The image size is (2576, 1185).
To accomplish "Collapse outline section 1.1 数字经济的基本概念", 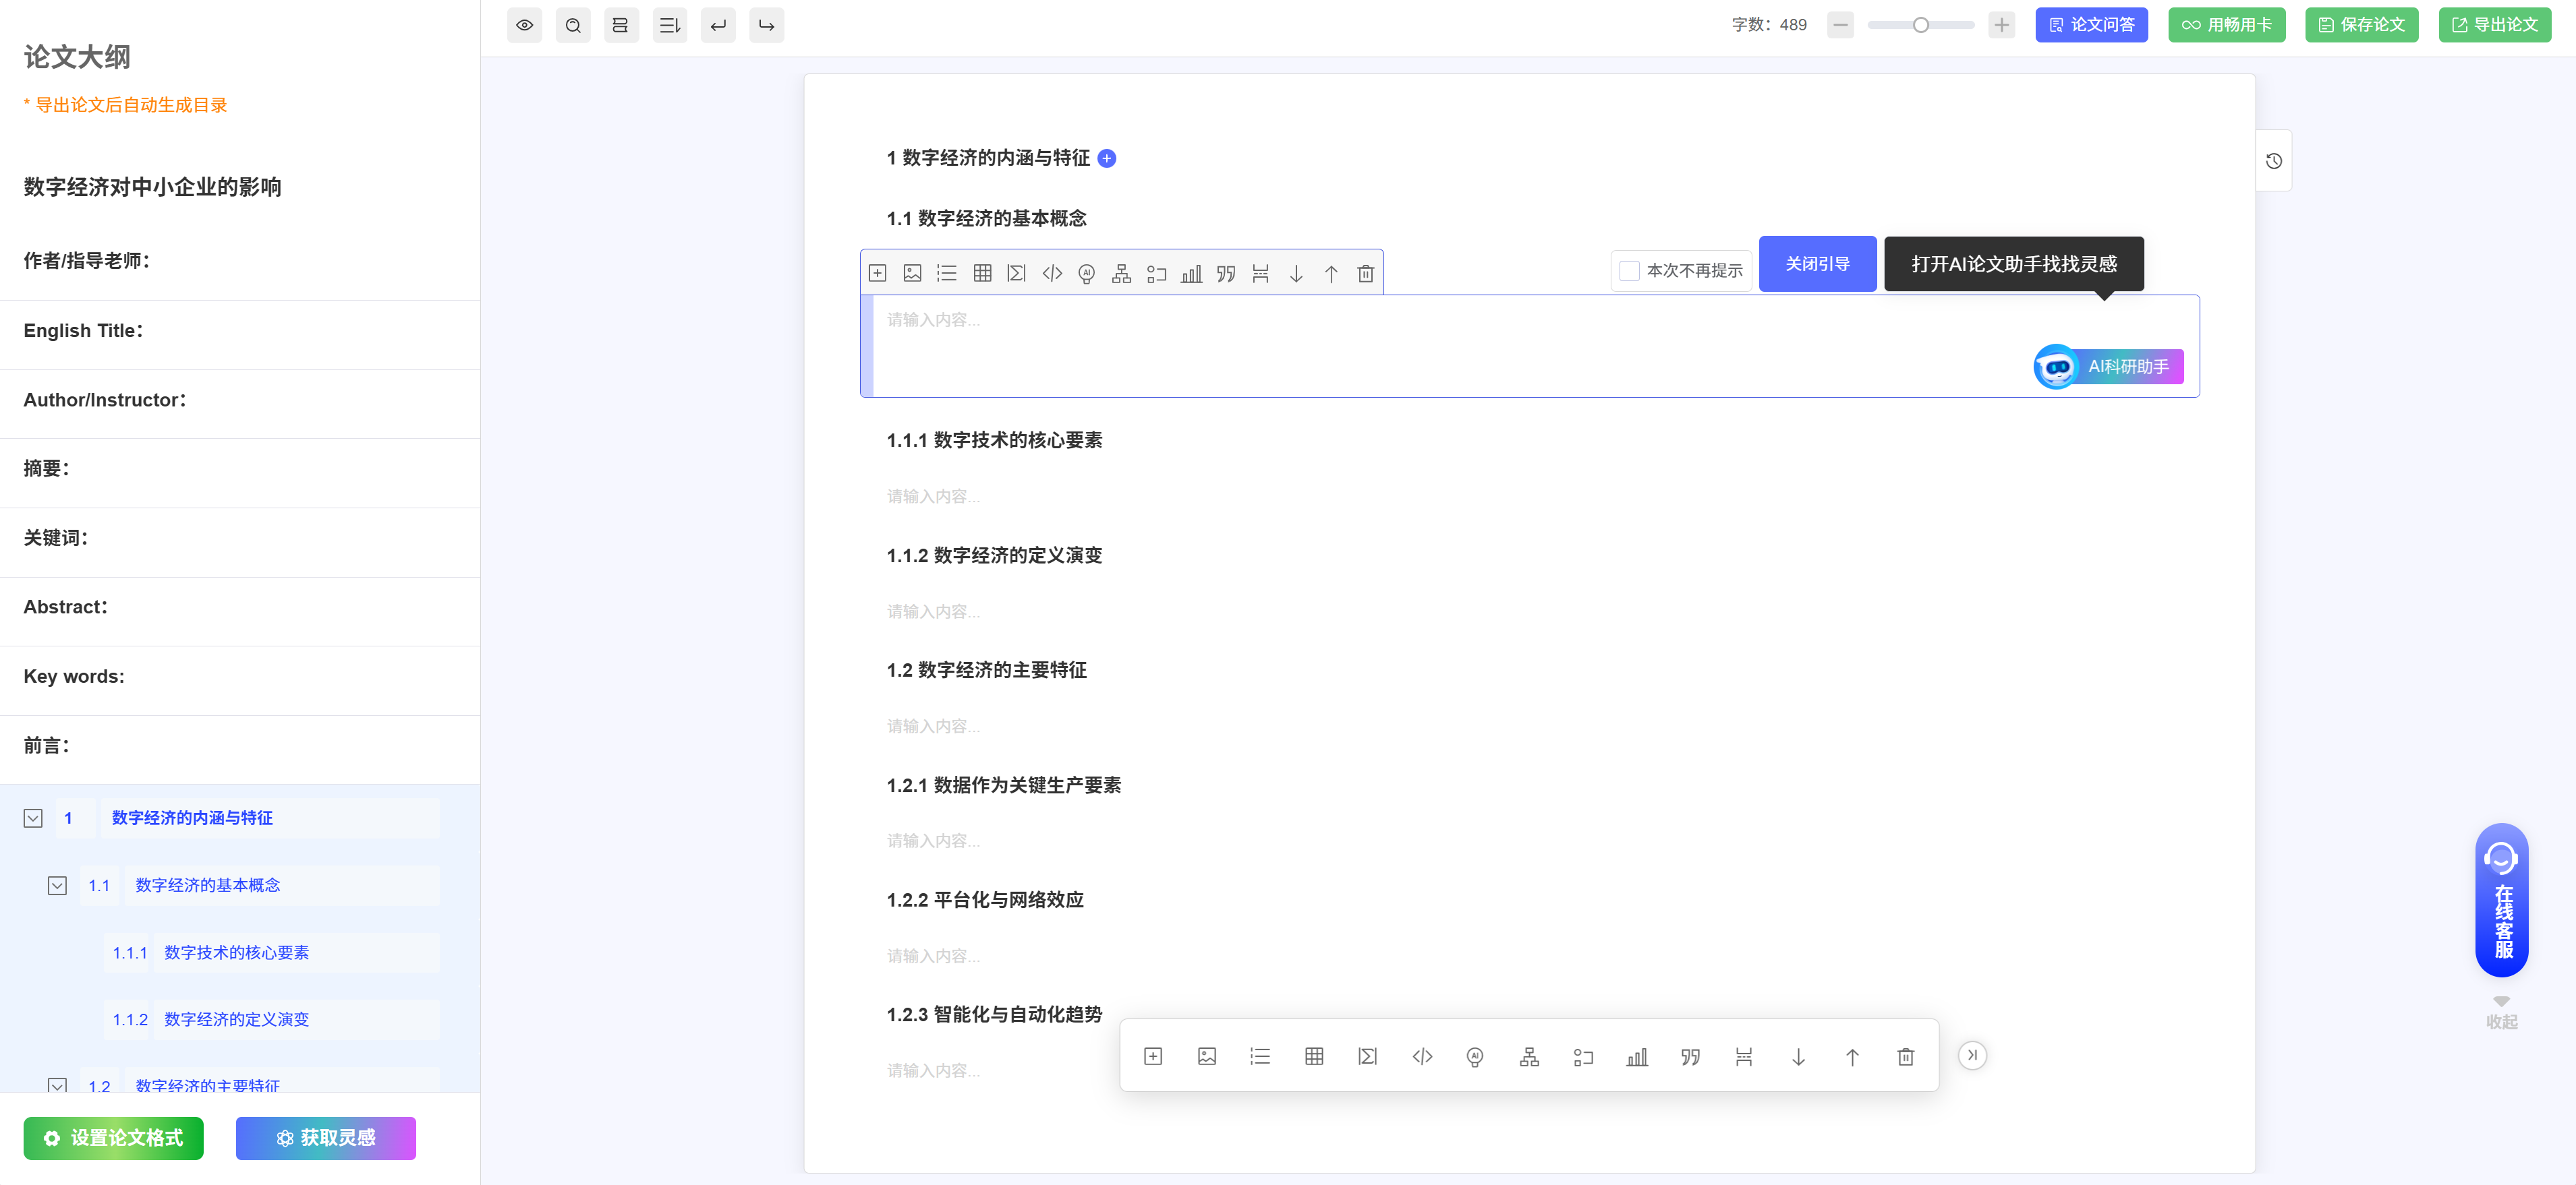I will click(x=57, y=885).
